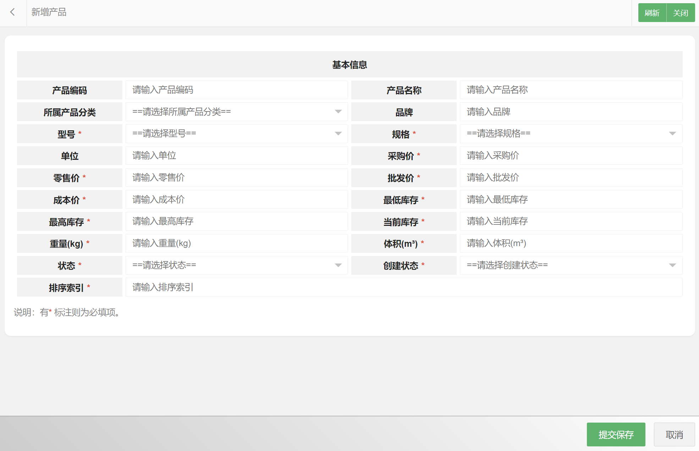
Task: Expand the 型号 selection dropdown
Action: 237,134
